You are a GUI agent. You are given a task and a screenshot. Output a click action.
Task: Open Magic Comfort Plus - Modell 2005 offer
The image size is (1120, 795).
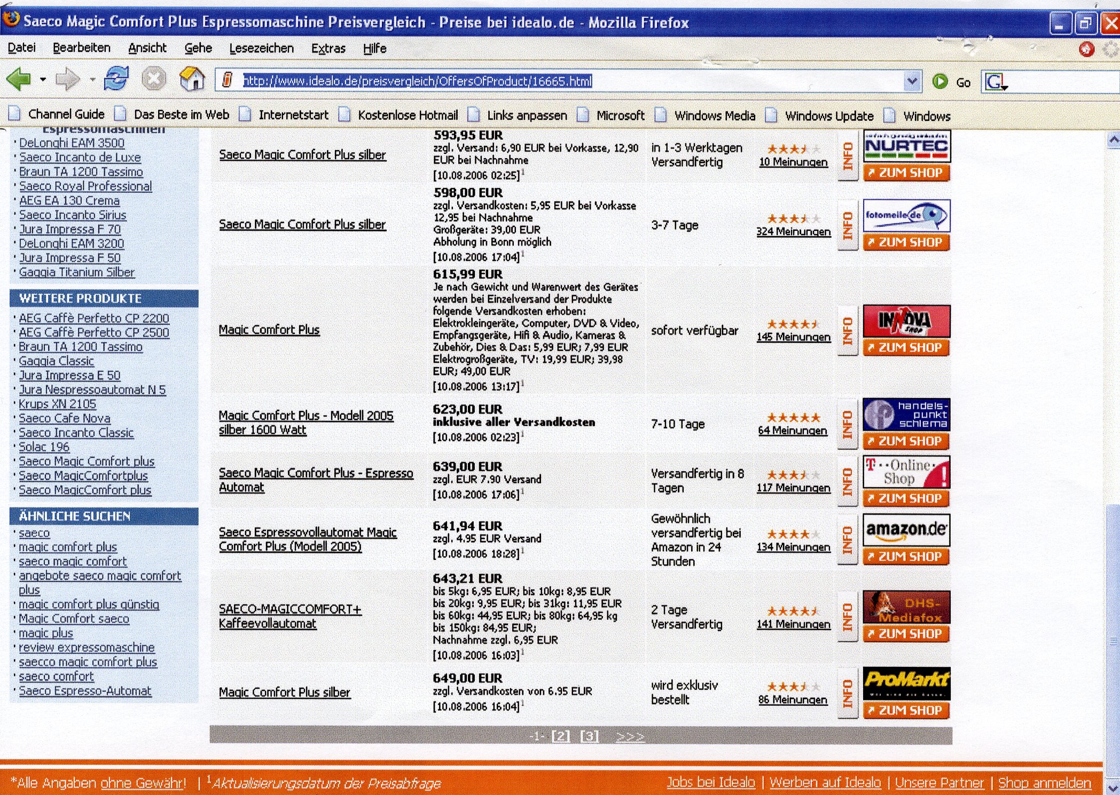tap(306, 423)
